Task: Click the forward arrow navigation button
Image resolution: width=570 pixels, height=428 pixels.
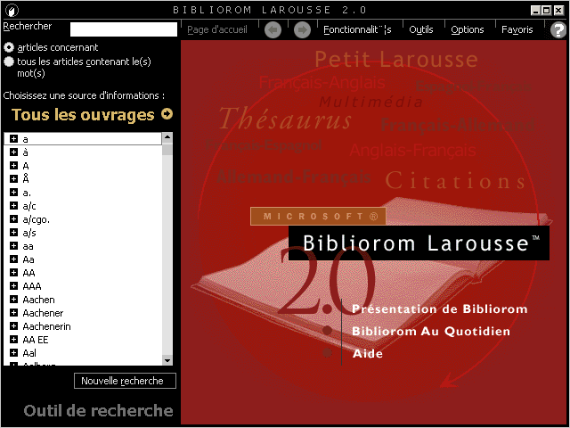Action: (302, 29)
